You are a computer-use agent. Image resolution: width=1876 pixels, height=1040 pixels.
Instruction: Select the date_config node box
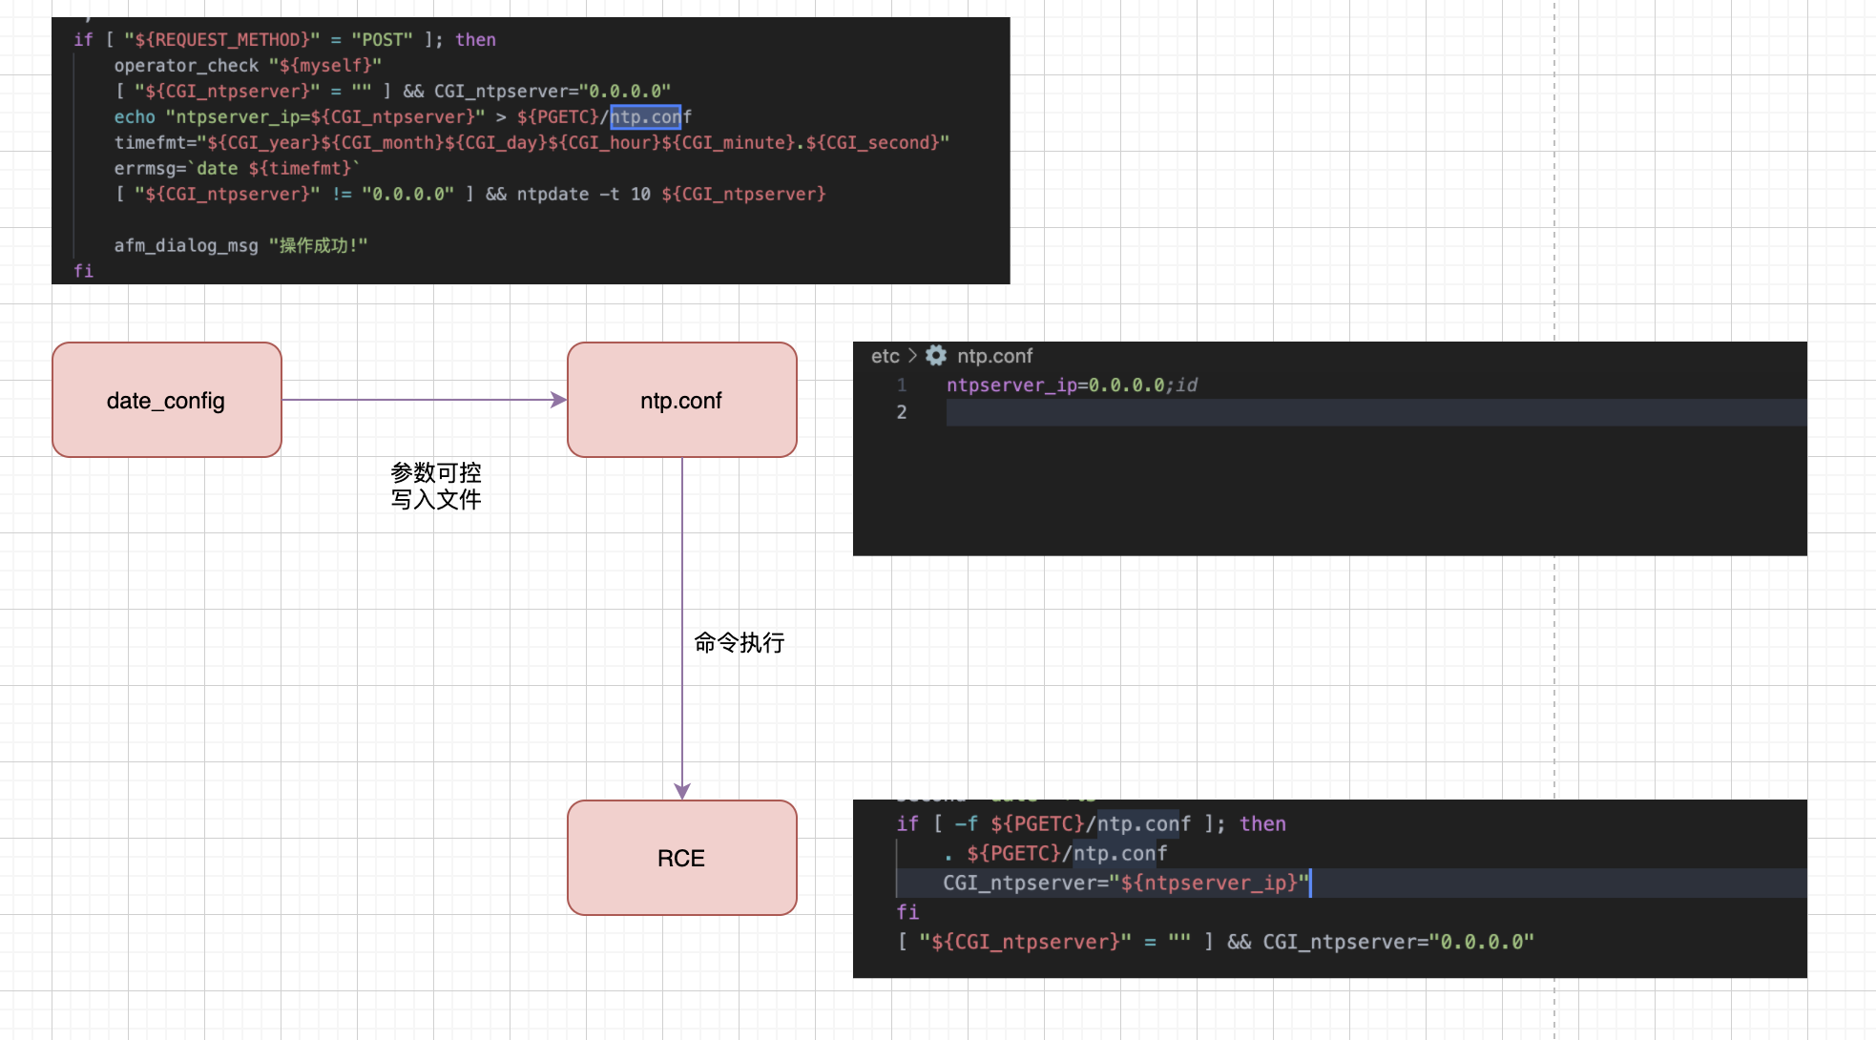point(167,400)
